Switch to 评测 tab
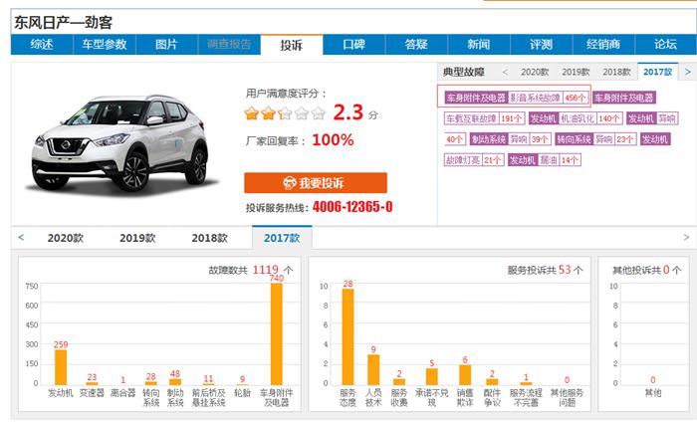The height and width of the screenshot is (423, 697). (542, 45)
